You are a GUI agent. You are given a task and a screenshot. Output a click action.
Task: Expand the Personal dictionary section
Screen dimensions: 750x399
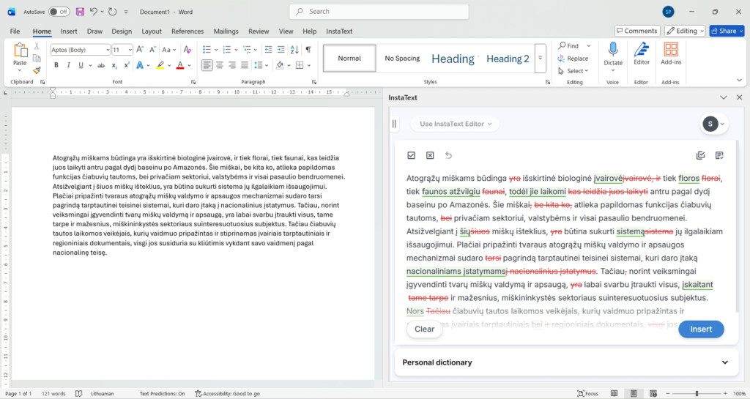[724, 362]
